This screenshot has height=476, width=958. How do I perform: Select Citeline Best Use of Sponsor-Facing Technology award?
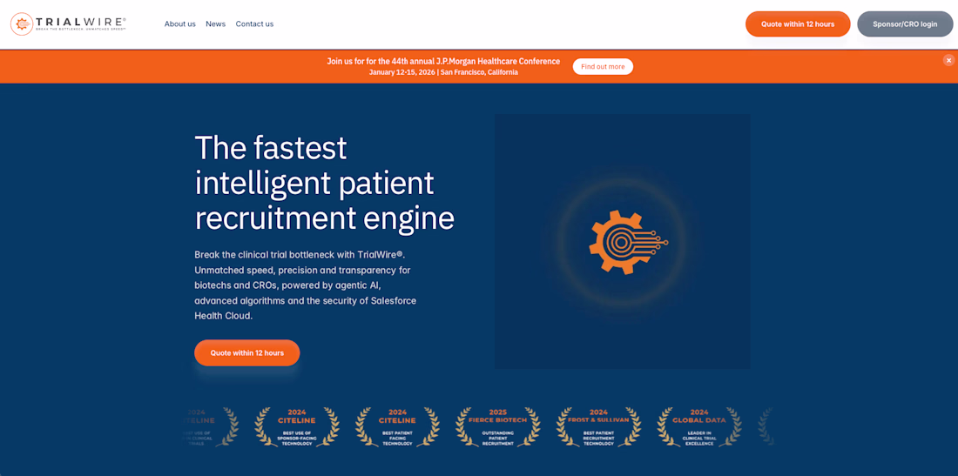click(297, 427)
